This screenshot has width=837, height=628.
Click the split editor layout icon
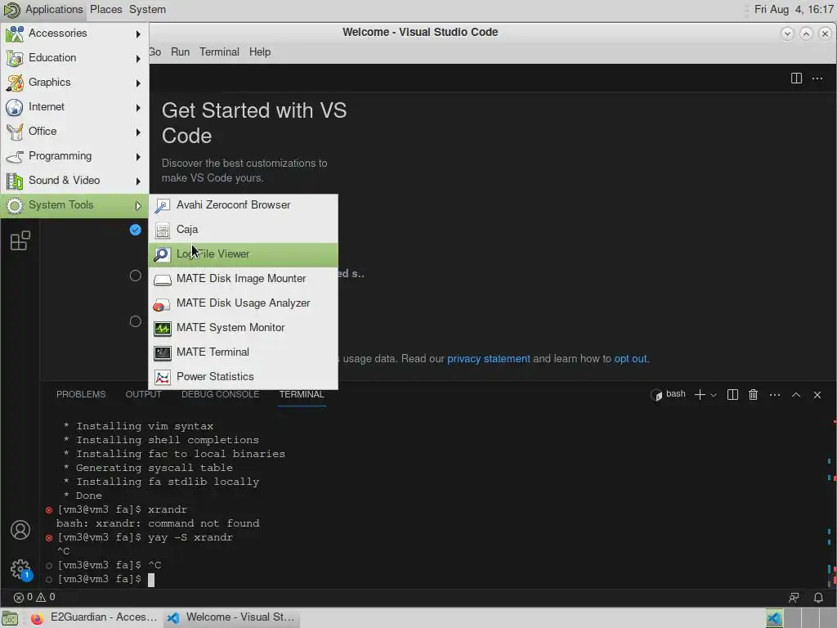point(796,78)
